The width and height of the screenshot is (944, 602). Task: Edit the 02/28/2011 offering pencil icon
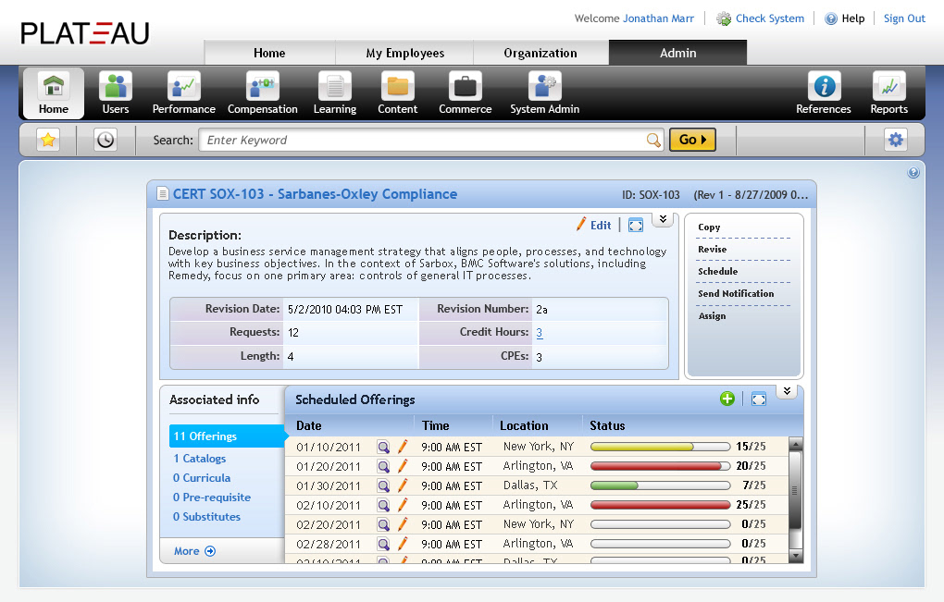[403, 544]
